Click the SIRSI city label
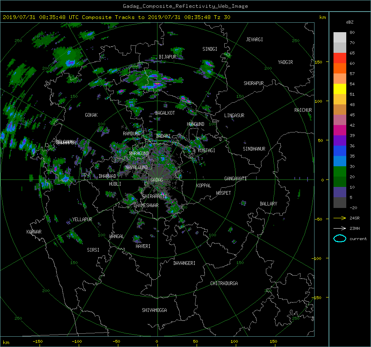The image size is (371, 347). click(x=93, y=250)
